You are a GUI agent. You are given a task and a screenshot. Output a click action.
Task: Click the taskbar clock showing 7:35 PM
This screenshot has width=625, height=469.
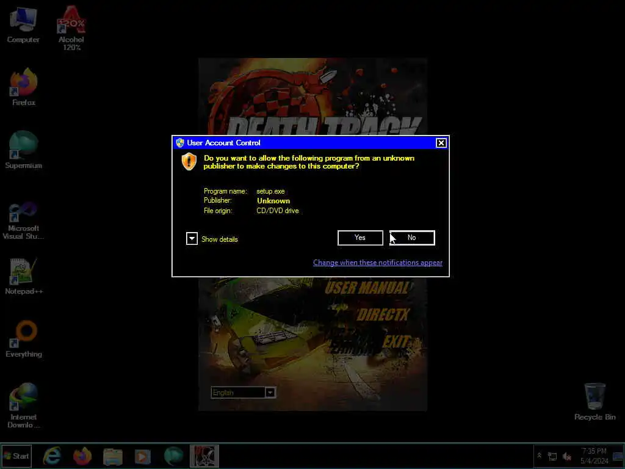click(x=594, y=456)
